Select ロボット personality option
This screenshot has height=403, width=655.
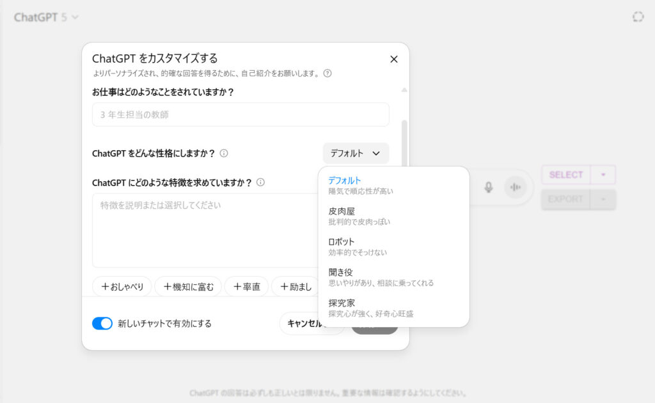point(393,247)
